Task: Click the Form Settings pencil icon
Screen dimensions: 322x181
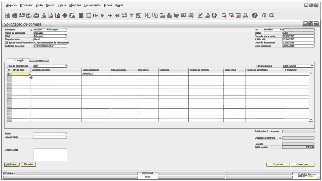Action: coord(200,15)
